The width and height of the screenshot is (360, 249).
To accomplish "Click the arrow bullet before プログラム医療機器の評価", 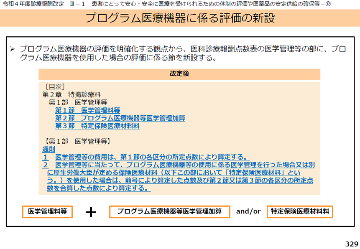I will click(13, 49).
